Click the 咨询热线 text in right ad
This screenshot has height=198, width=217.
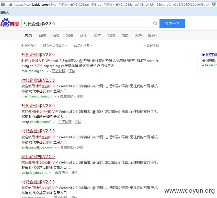tap(209, 60)
